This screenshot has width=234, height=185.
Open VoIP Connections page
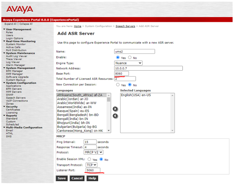pos(17,101)
